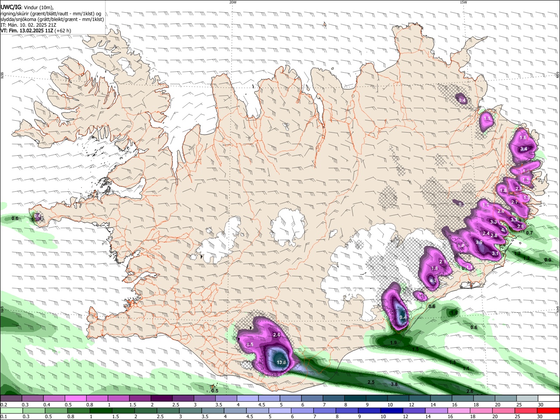Select the 0.5 value near the Westman Islands

(215, 391)
